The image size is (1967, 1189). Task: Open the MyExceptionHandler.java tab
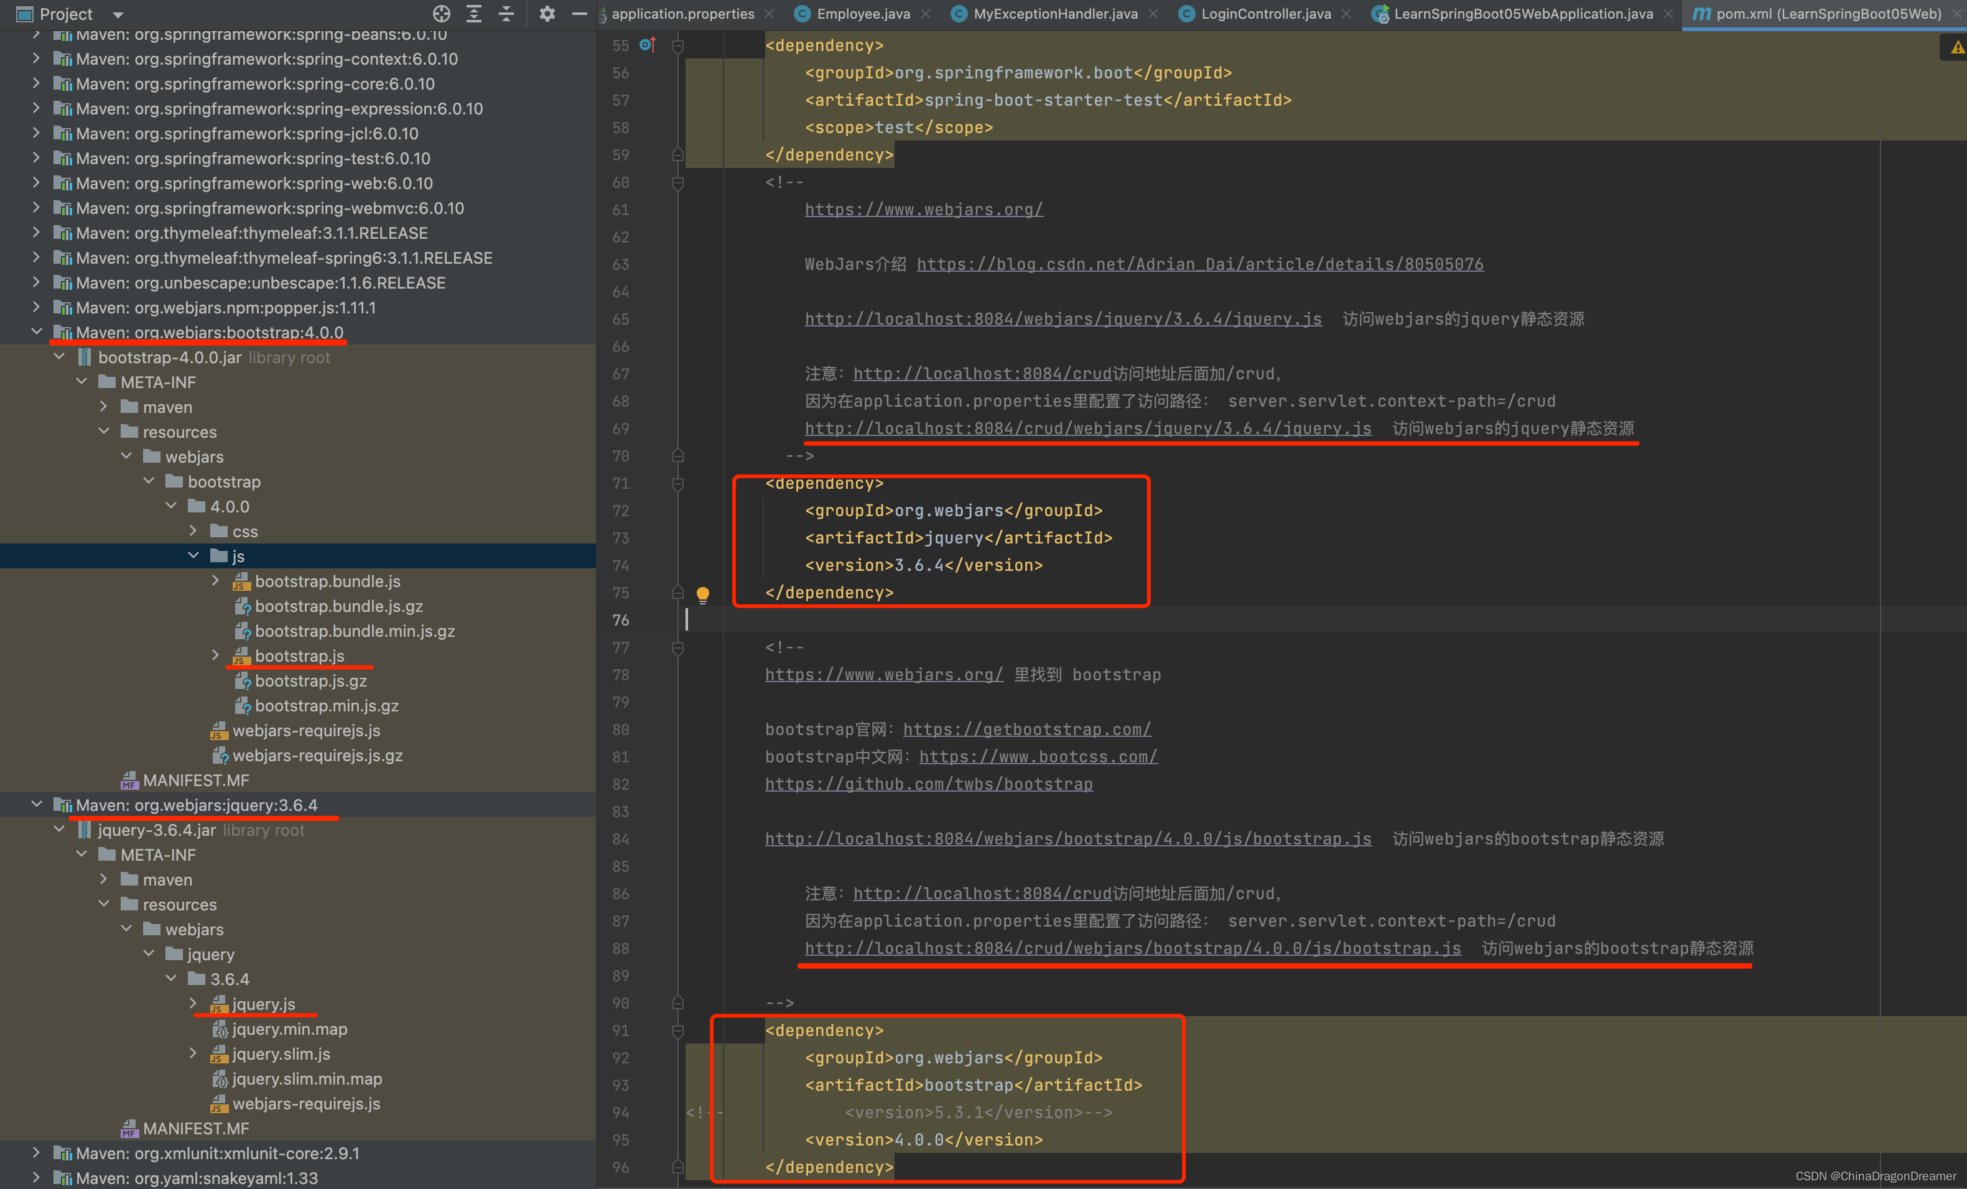[1055, 14]
